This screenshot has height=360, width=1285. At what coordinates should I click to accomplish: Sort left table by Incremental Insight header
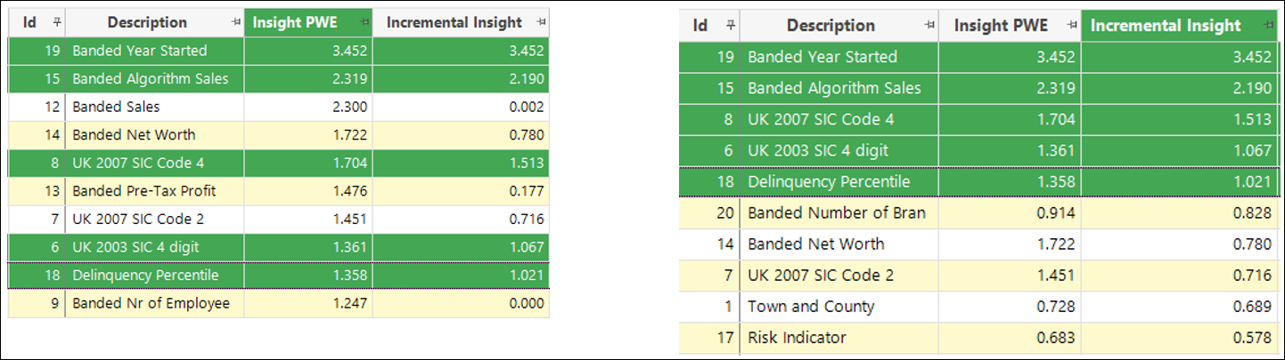pyautogui.click(x=461, y=22)
